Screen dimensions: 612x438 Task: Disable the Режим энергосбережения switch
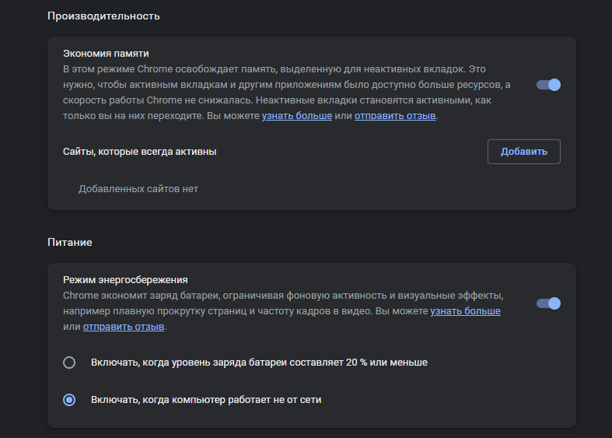click(548, 303)
